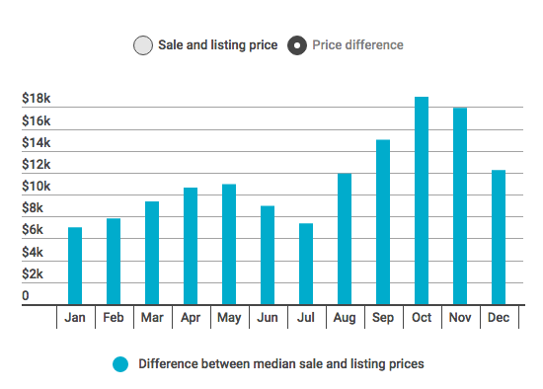Select the September bar
Screen dimensions: 543x389
[383, 222]
